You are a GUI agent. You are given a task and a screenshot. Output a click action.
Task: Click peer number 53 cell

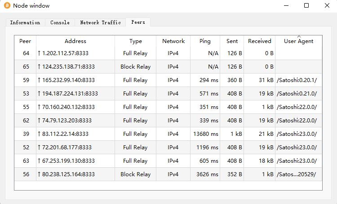(x=26, y=94)
